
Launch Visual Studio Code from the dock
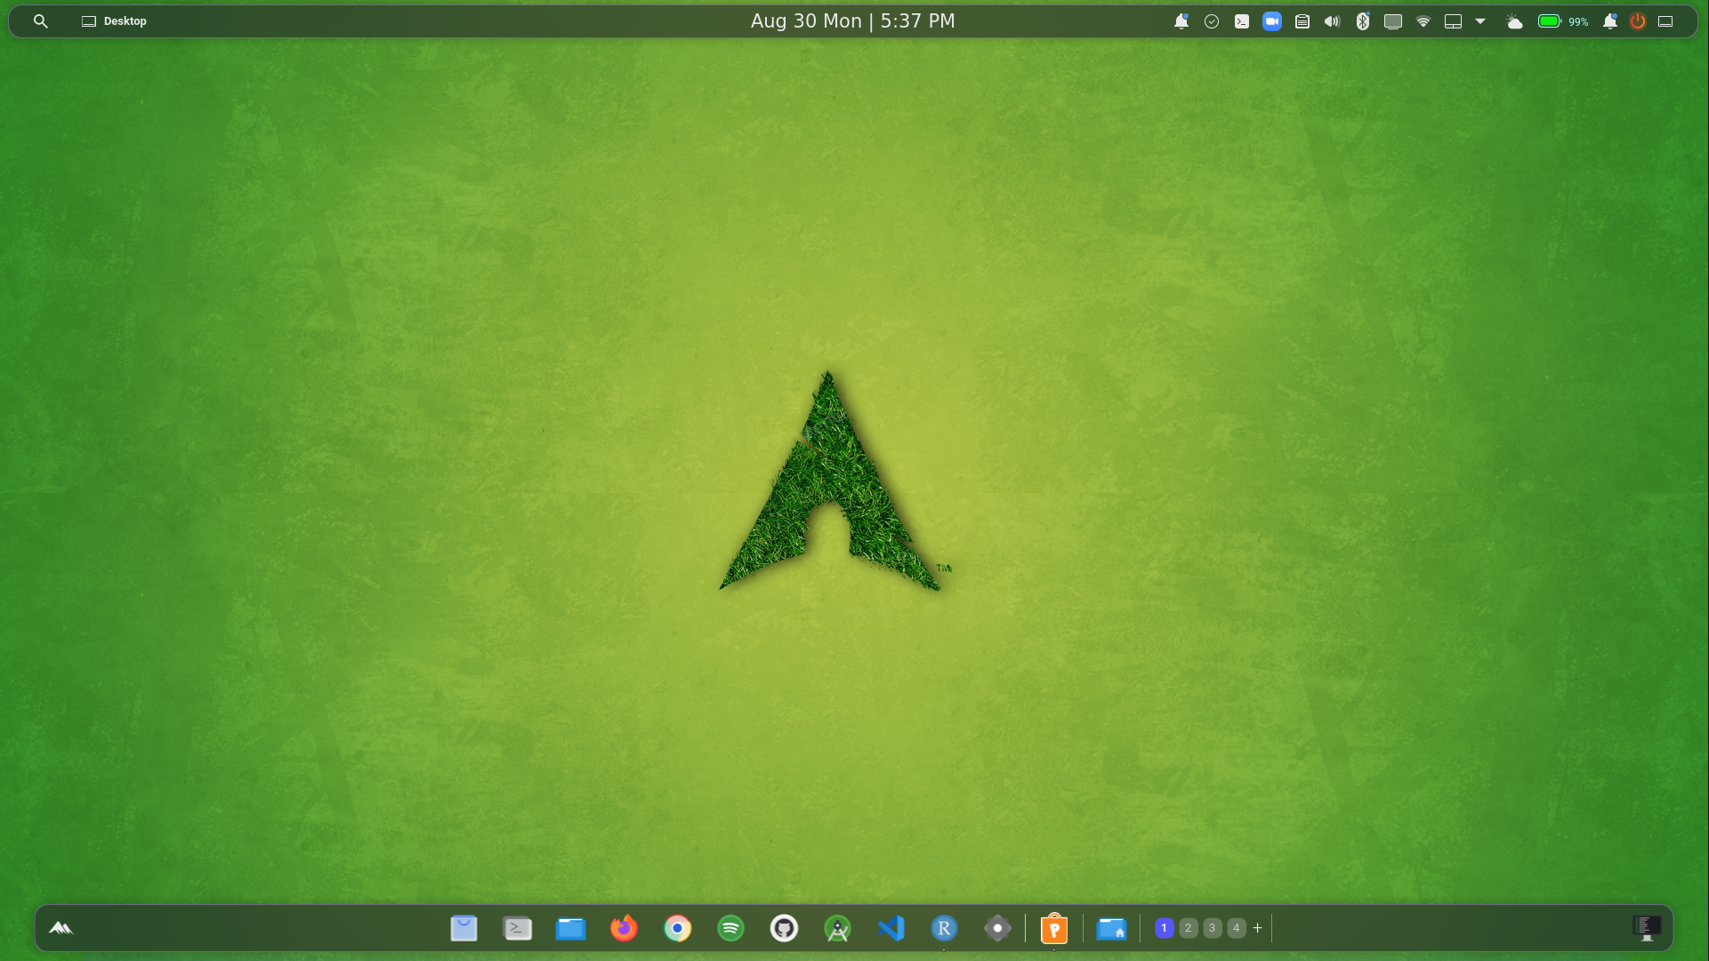[891, 928]
